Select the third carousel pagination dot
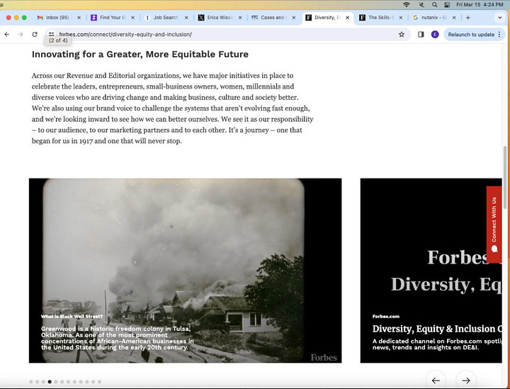The image size is (510, 389). [x=43, y=382]
